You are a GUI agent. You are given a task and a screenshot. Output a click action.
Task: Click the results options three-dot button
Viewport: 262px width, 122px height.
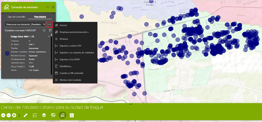(x=50, y=24)
